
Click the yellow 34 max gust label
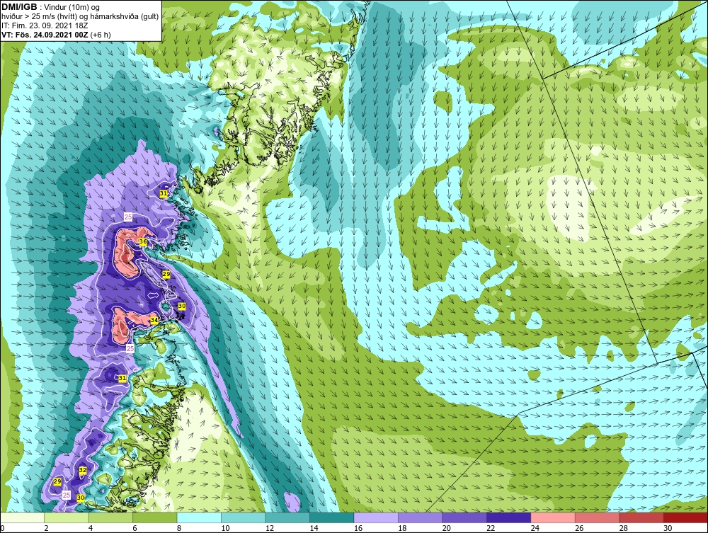154,320
